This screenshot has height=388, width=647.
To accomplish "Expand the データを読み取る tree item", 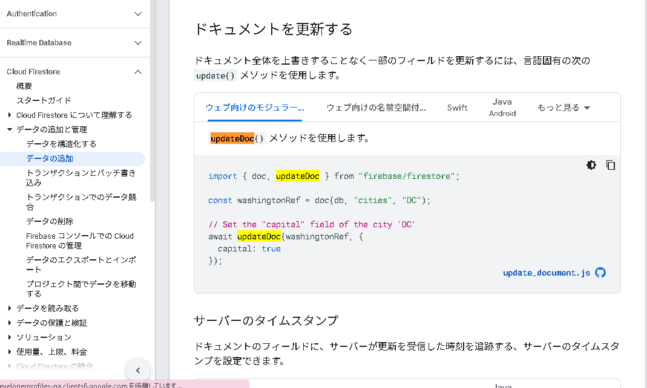I will 10,308.
